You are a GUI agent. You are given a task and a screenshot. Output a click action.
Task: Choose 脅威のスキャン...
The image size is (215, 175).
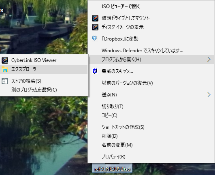pyautogui.click(x=151, y=71)
